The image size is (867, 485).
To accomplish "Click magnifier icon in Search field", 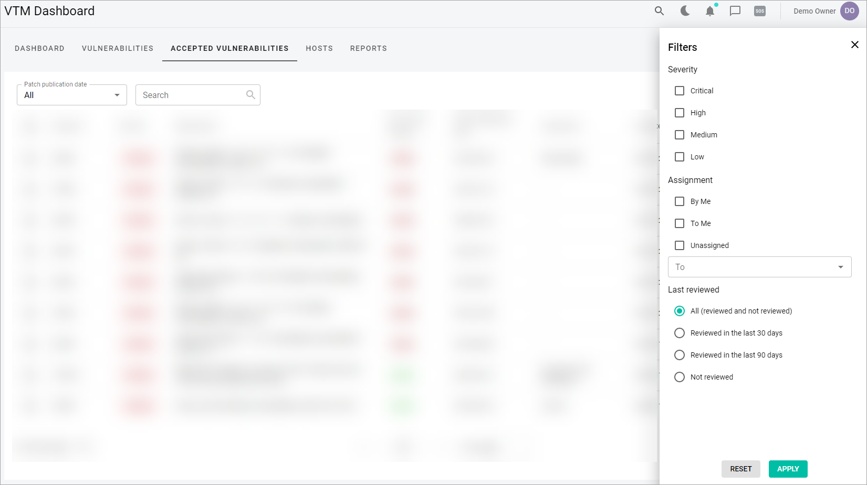I will (250, 95).
